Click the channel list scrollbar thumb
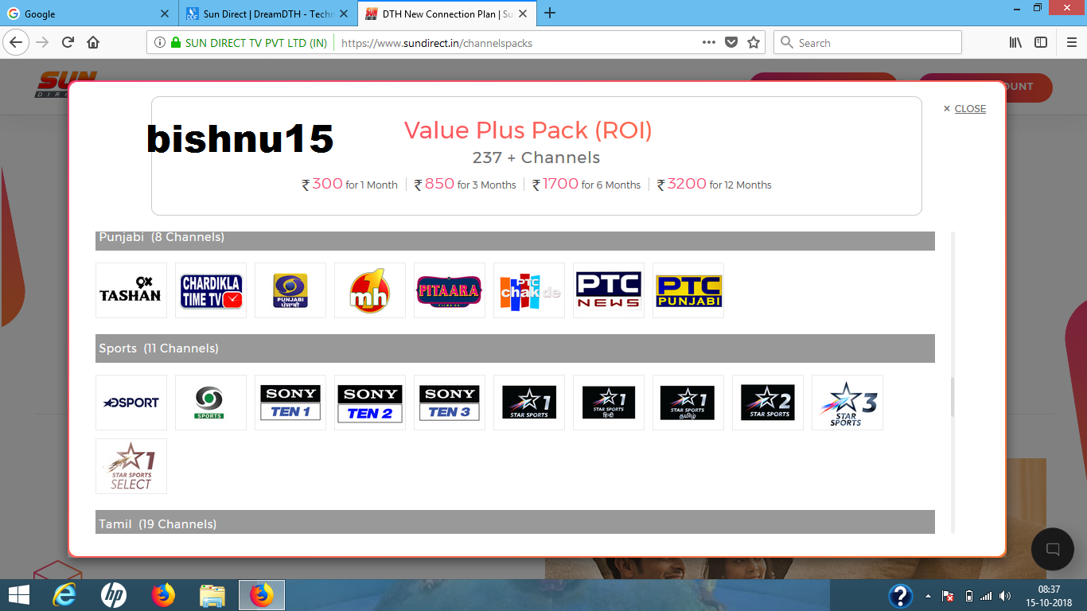 click(x=952, y=397)
